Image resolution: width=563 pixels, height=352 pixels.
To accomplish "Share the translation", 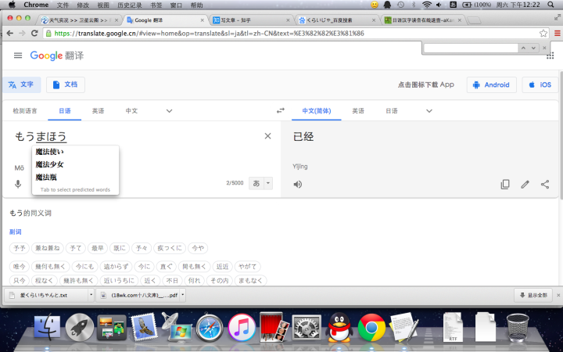I will click(x=545, y=185).
